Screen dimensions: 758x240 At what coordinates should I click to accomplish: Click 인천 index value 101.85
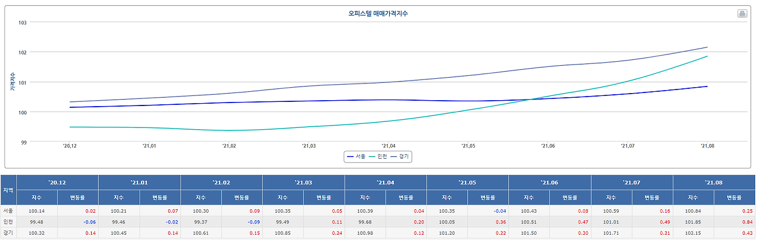click(x=693, y=221)
